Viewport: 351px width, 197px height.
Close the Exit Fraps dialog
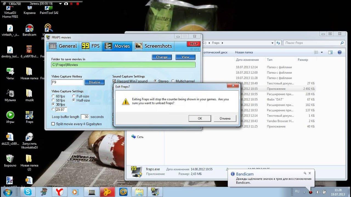(233, 86)
